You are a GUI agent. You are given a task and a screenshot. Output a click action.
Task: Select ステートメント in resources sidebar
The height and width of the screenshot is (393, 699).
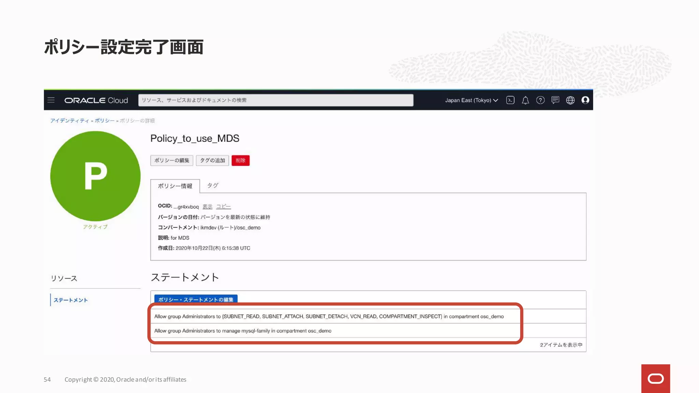tap(71, 300)
